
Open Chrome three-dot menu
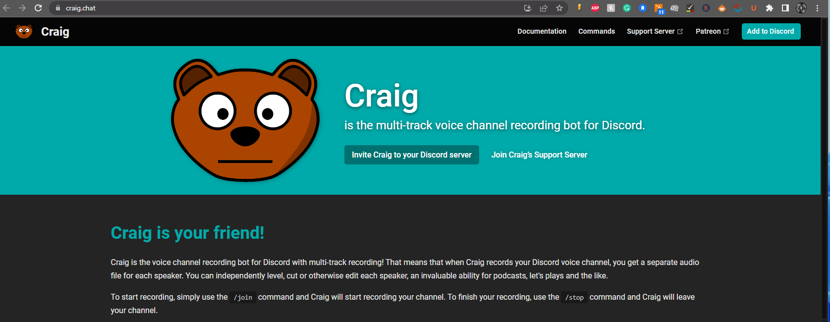click(x=817, y=8)
